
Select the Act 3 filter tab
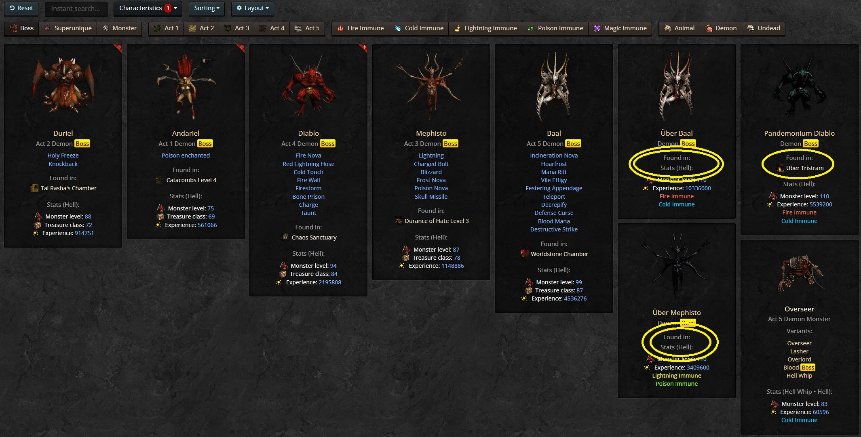point(236,28)
